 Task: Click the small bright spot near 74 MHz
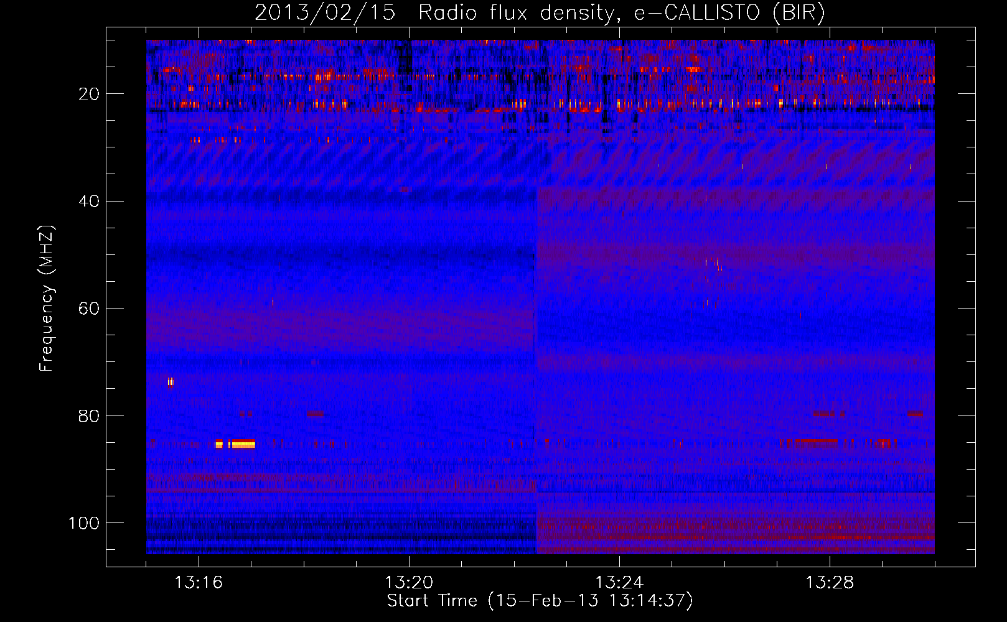[x=171, y=382]
